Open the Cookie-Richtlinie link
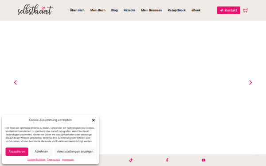The width and height of the screenshot is (266, 166). click(x=36, y=159)
